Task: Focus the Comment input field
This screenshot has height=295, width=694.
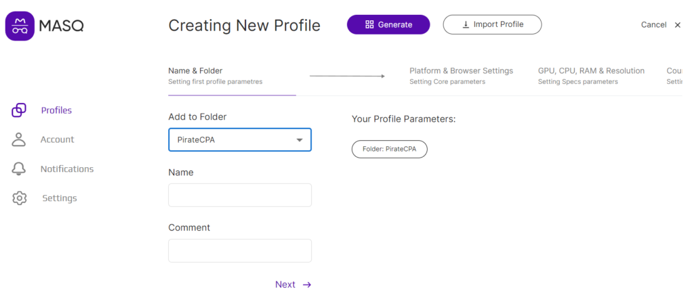Action: [x=240, y=251]
